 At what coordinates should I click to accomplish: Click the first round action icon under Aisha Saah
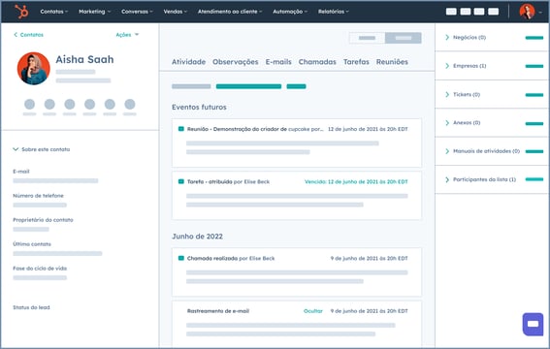click(29, 104)
